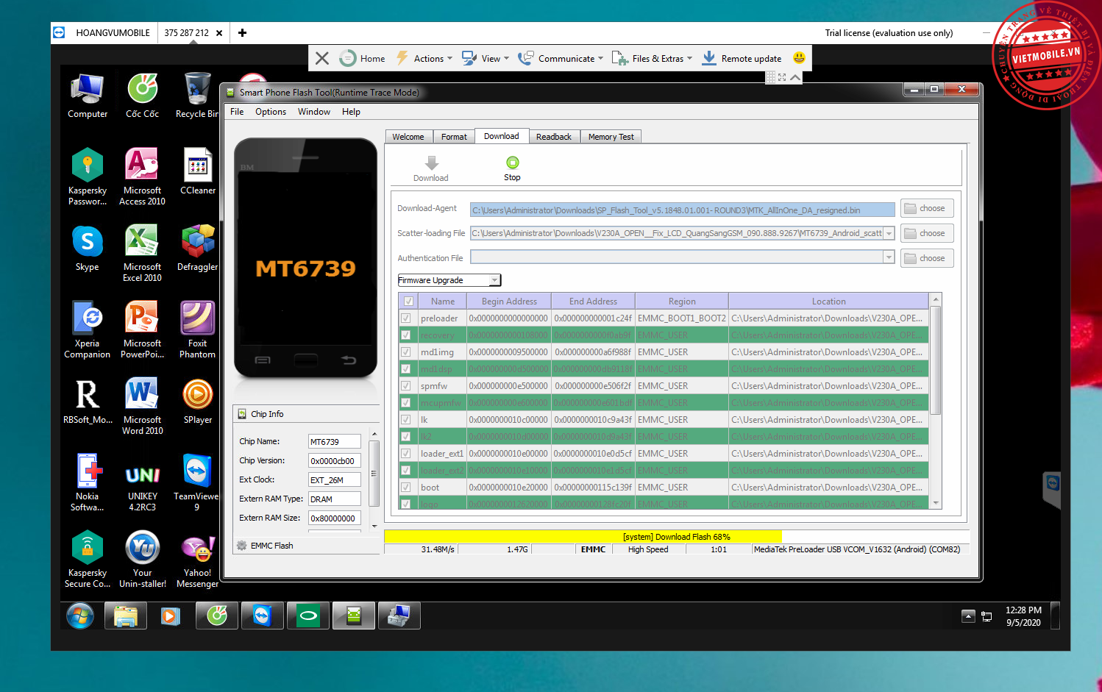Expand Authentication File dropdown arrow

click(889, 257)
